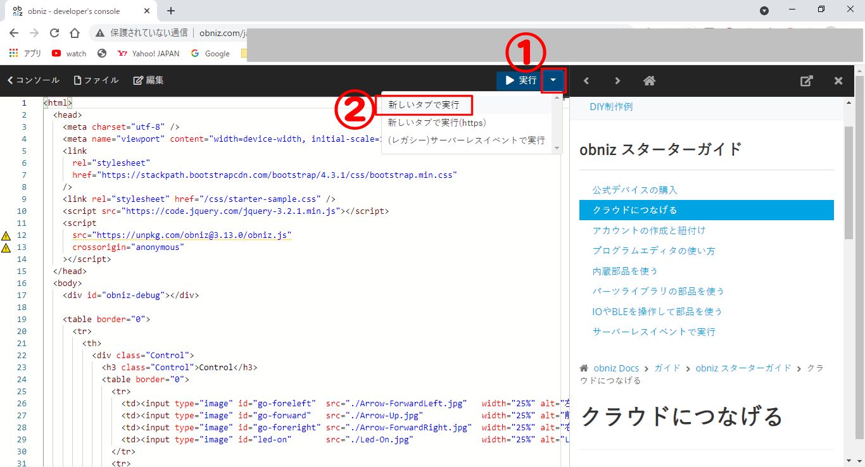Open アカウントの作成と紐付け guide
The width and height of the screenshot is (865, 467).
649,230
